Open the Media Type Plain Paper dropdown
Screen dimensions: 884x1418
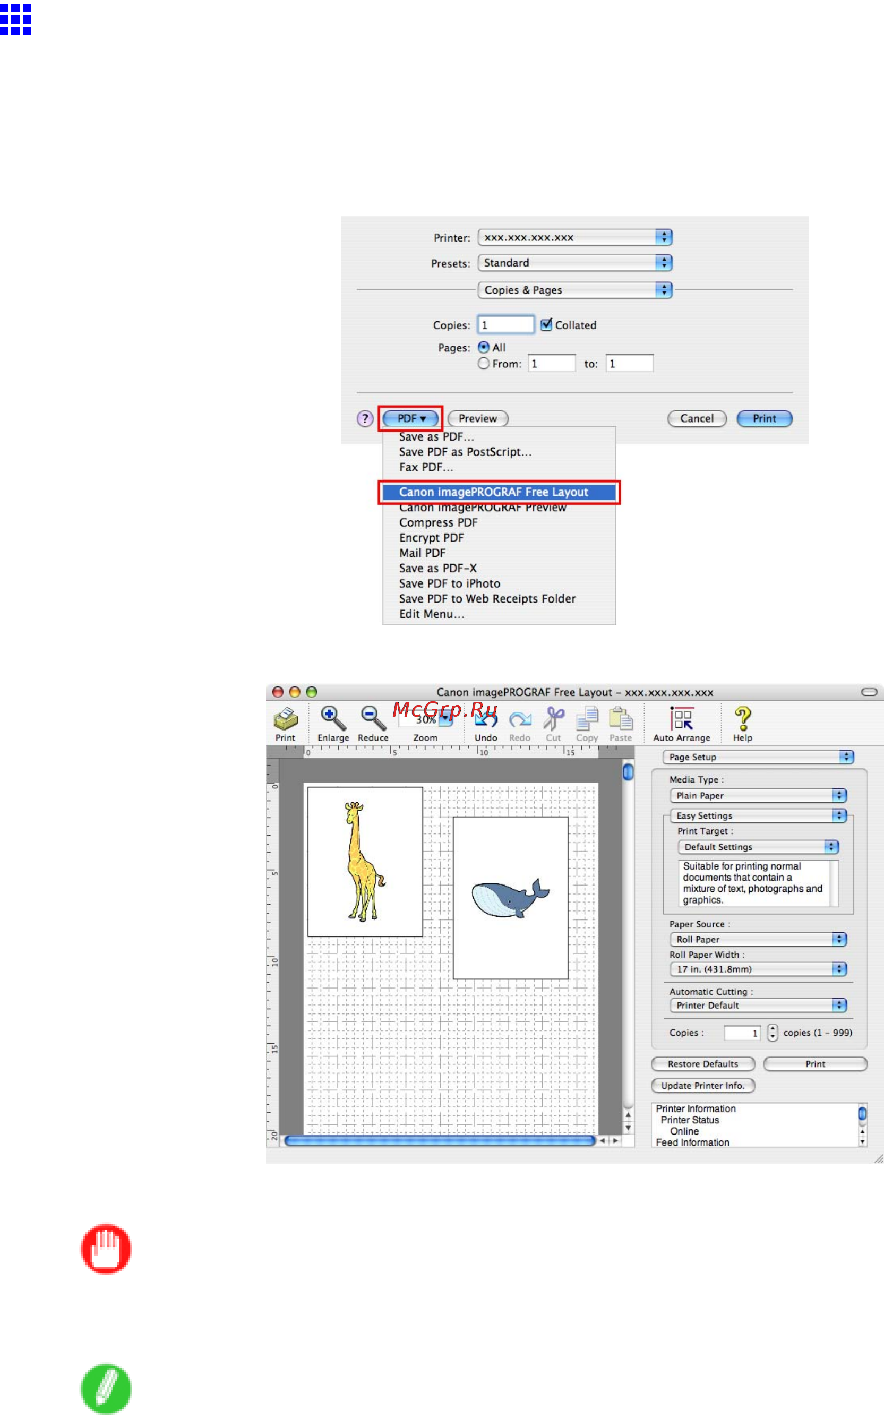coord(758,795)
